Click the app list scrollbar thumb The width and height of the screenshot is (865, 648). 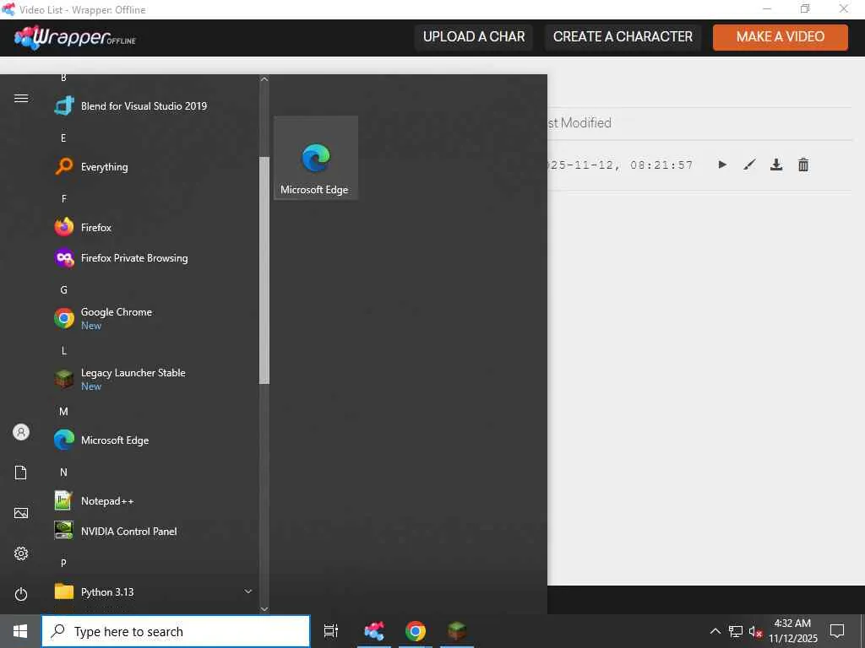tap(264, 270)
